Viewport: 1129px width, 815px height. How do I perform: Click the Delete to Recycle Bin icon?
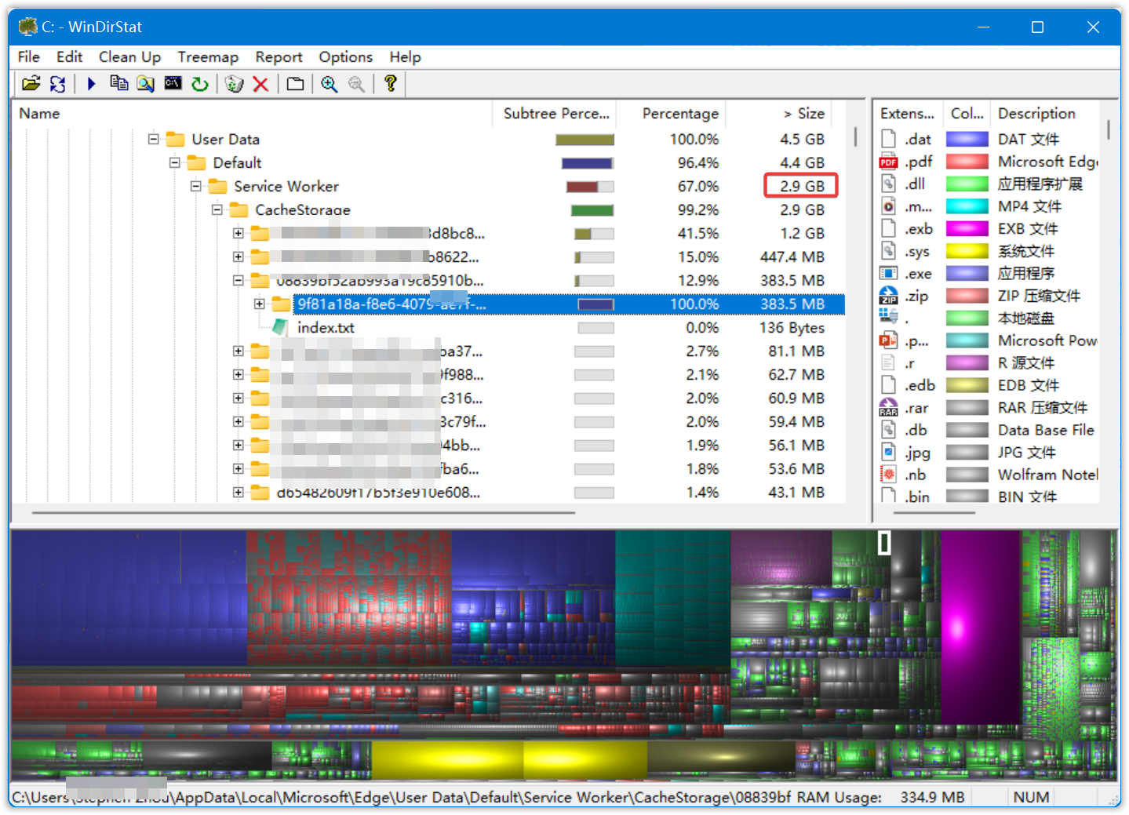[233, 84]
